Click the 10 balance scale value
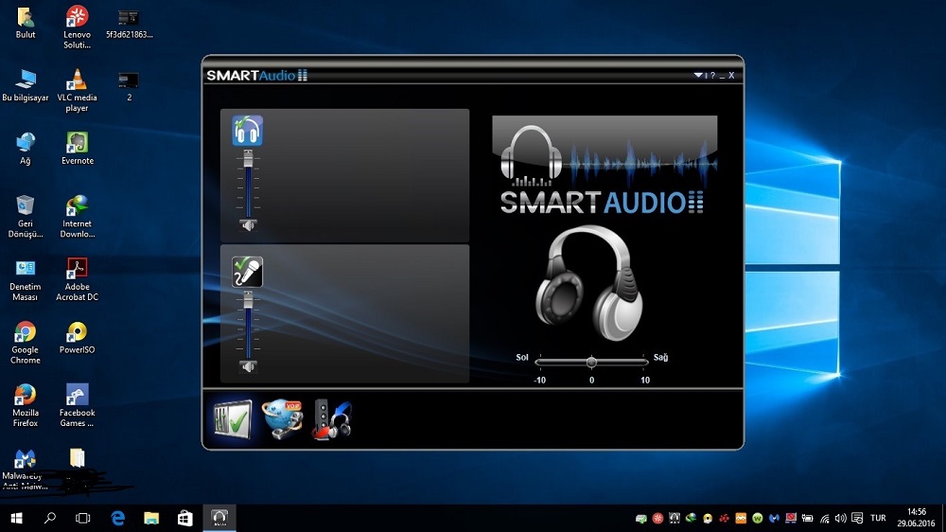Image resolution: width=946 pixels, height=532 pixels. pos(645,381)
